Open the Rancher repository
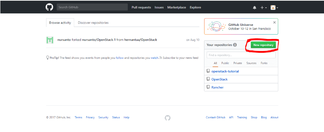Screen dimensions: 324x132 (x=217, y=88)
